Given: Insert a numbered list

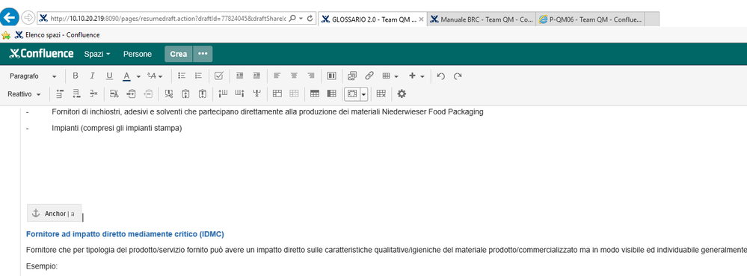Looking at the screenshot, I should coord(199,76).
